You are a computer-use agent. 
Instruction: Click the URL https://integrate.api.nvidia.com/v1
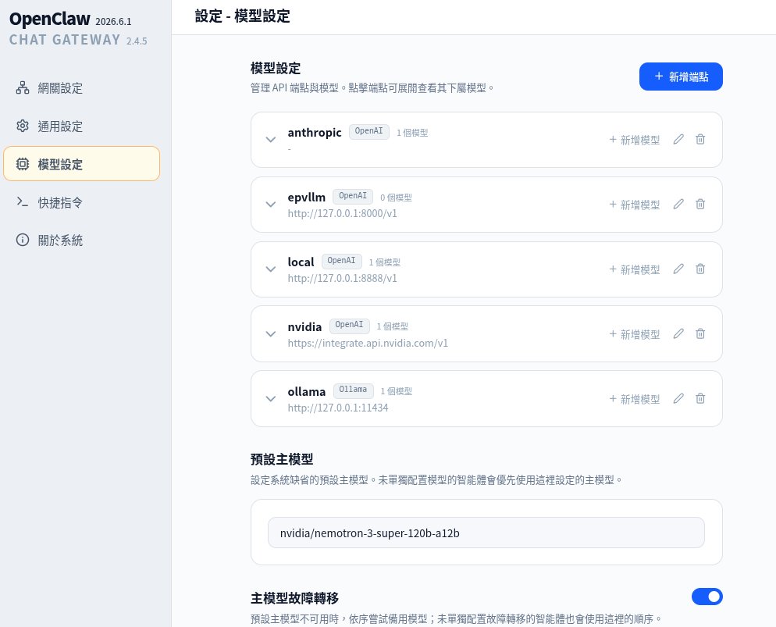(368, 343)
